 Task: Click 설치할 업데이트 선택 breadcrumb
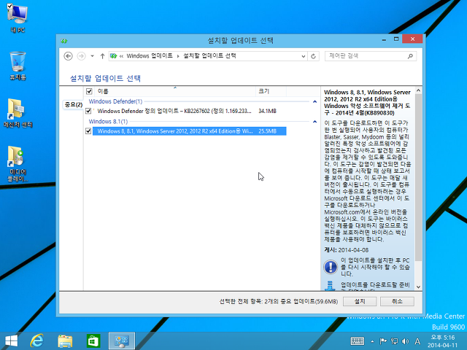click(209, 55)
